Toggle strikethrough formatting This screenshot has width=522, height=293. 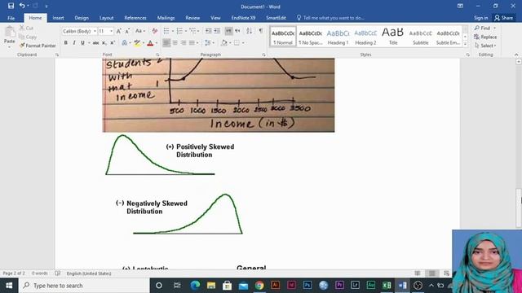click(95, 43)
